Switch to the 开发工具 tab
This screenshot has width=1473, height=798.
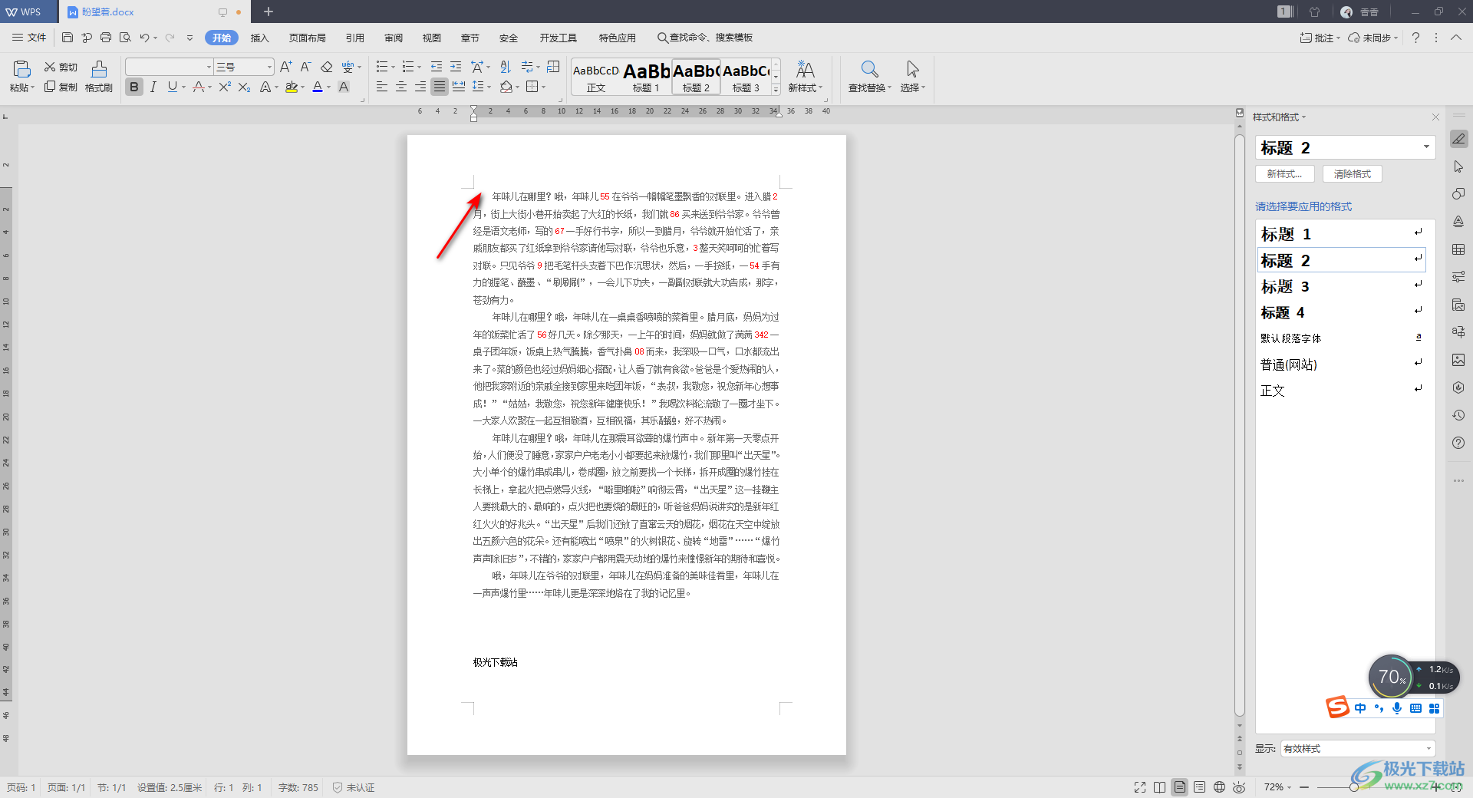(558, 38)
